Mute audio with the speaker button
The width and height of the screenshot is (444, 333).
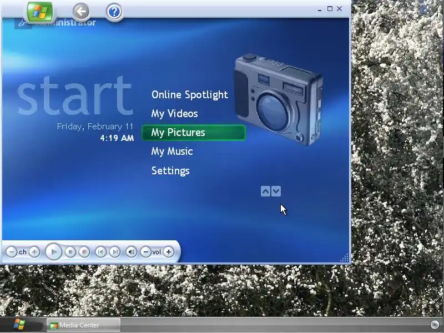132,252
